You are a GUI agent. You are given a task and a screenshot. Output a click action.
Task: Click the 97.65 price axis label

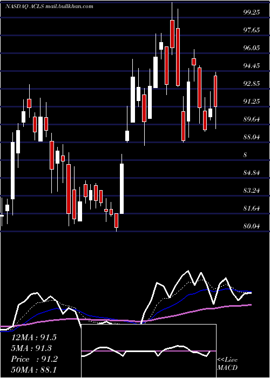pos(252,30)
